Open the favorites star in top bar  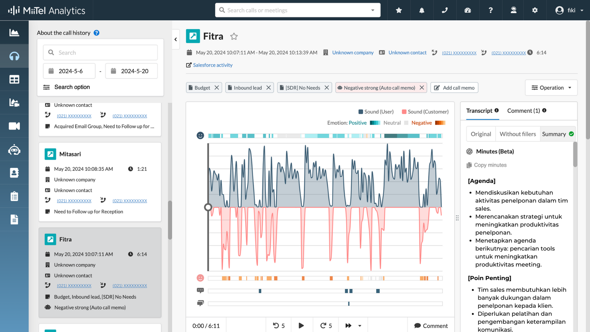pos(399,10)
